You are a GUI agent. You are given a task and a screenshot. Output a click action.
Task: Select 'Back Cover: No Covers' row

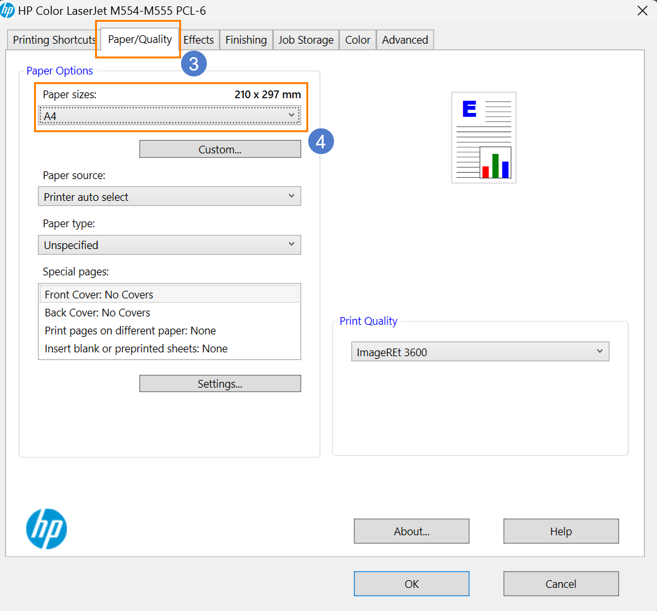click(170, 313)
